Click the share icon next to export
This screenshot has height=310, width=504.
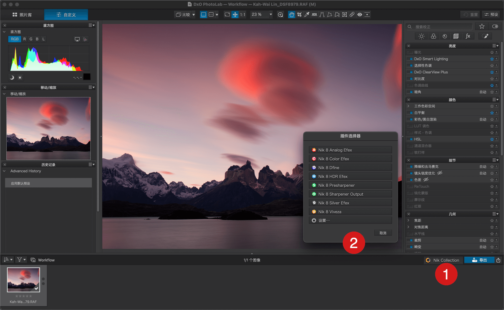(498, 260)
